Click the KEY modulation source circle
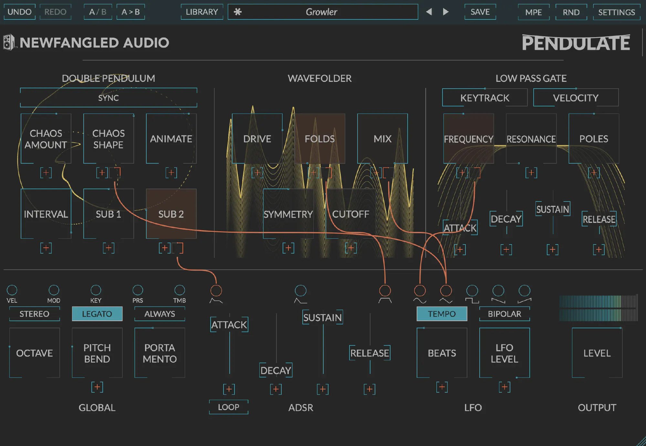Screen dimensions: 646x446 tap(96, 290)
